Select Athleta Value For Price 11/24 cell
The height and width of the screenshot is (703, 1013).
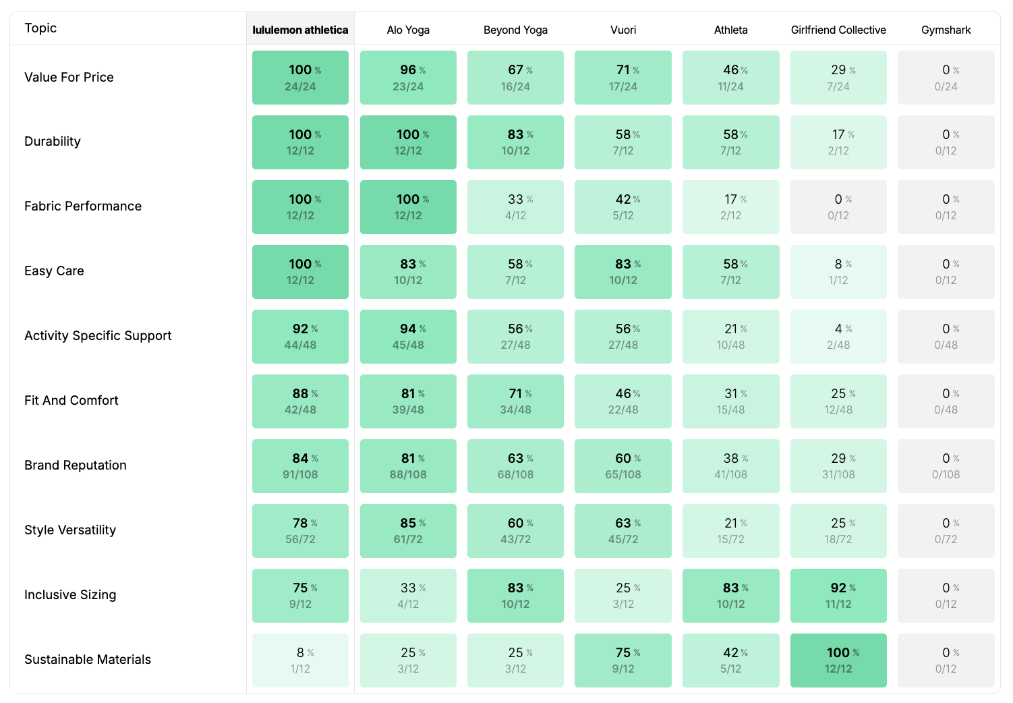click(730, 78)
